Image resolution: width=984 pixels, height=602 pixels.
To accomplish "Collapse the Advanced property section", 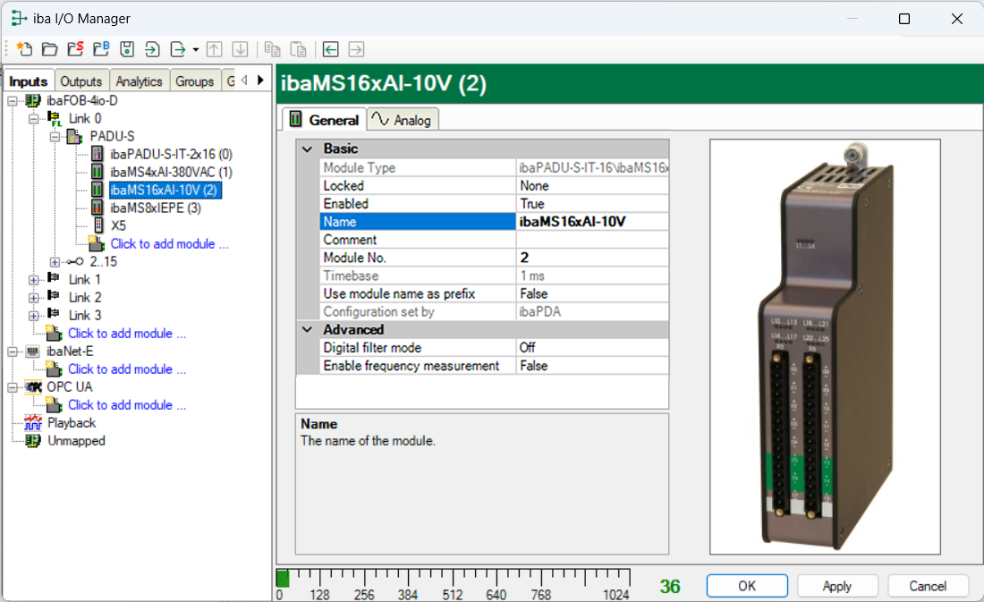I will click(308, 330).
